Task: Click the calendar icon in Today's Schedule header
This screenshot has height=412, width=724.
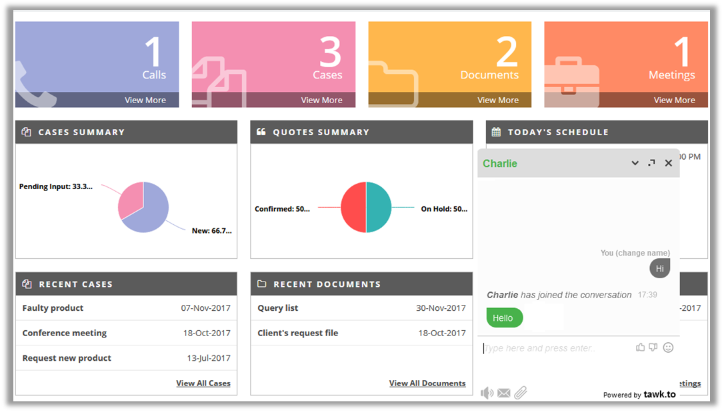Action: click(496, 132)
